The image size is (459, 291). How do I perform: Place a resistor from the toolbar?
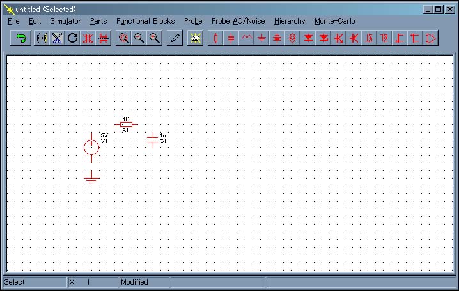[x=215, y=38]
